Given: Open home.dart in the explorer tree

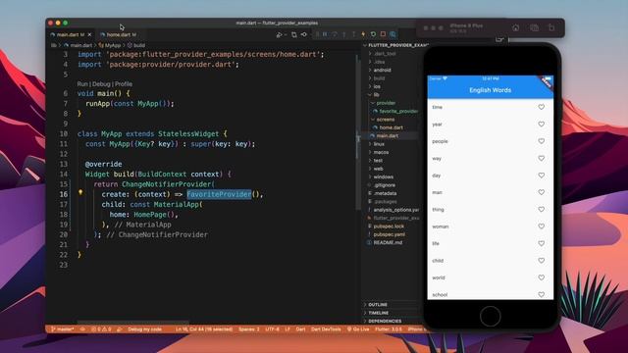Looking at the screenshot, I should pyautogui.click(x=391, y=127).
